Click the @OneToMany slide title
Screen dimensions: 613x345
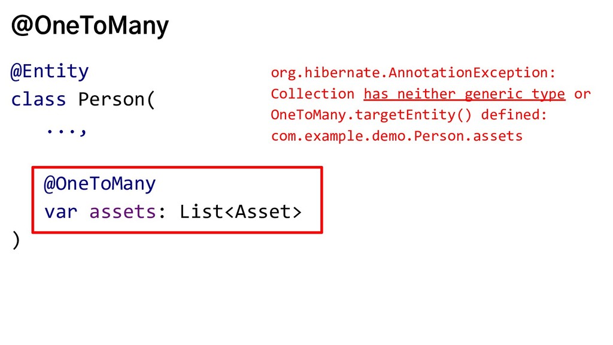(x=90, y=25)
